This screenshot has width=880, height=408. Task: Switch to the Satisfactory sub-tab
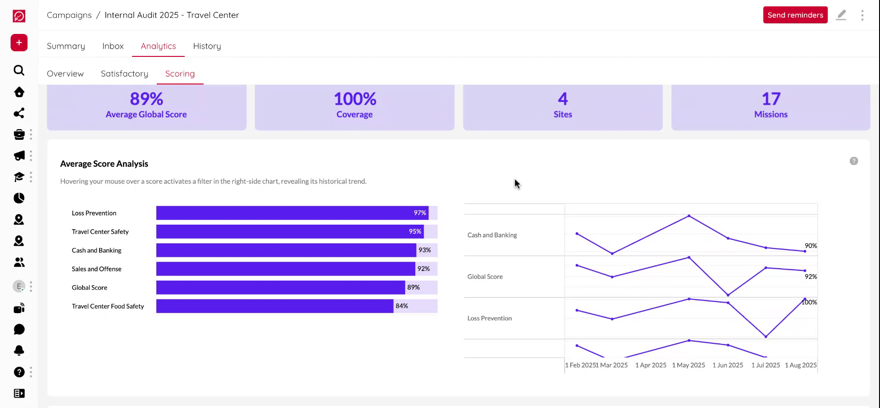coord(124,74)
